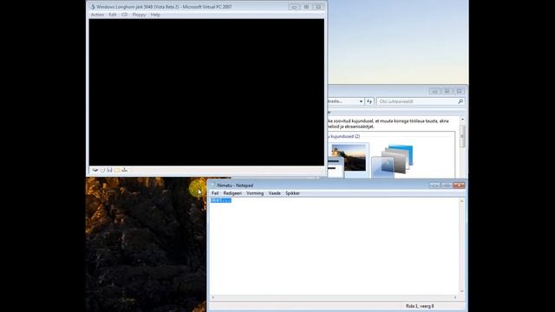Viewport: 555px width, 312px height.
Task: Open the Floppy menu in Virtual PC
Action: point(139,15)
